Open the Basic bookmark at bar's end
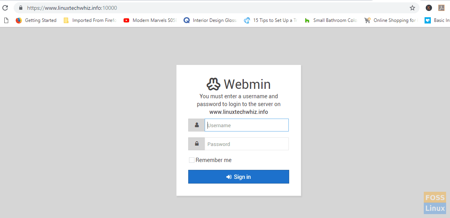 [x=437, y=20]
